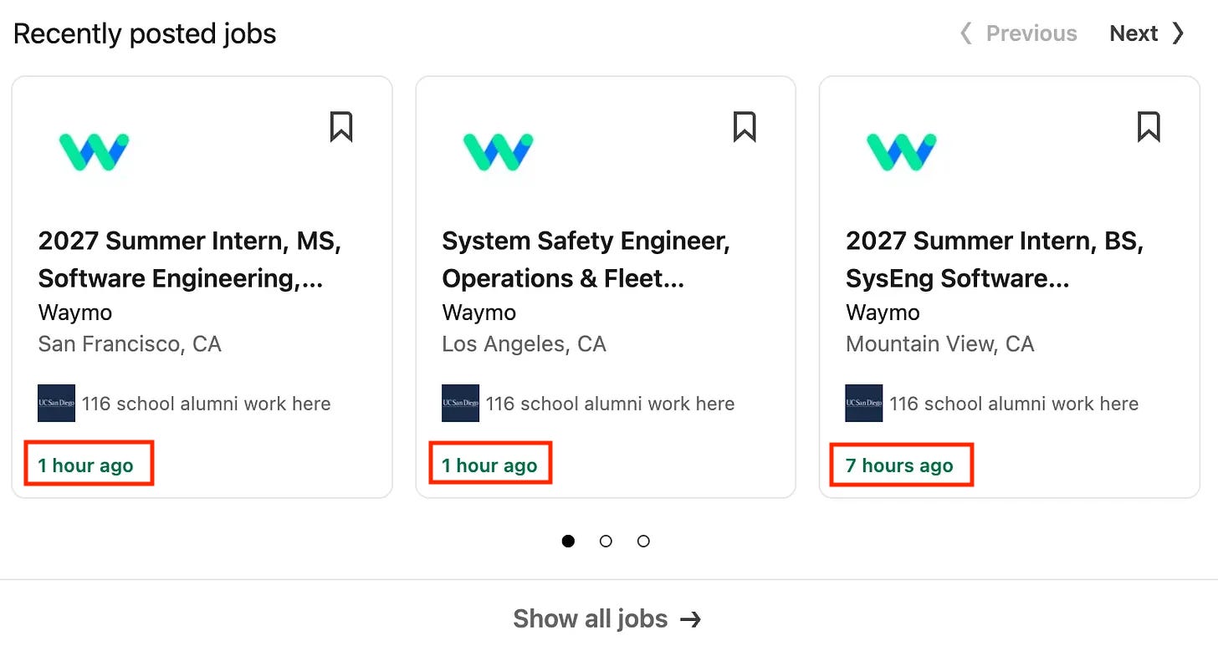Image resolution: width=1218 pixels, height=651 pixels.
Task: Open Waymo logo on Los Angeles job card
Action: click(498, 152)
